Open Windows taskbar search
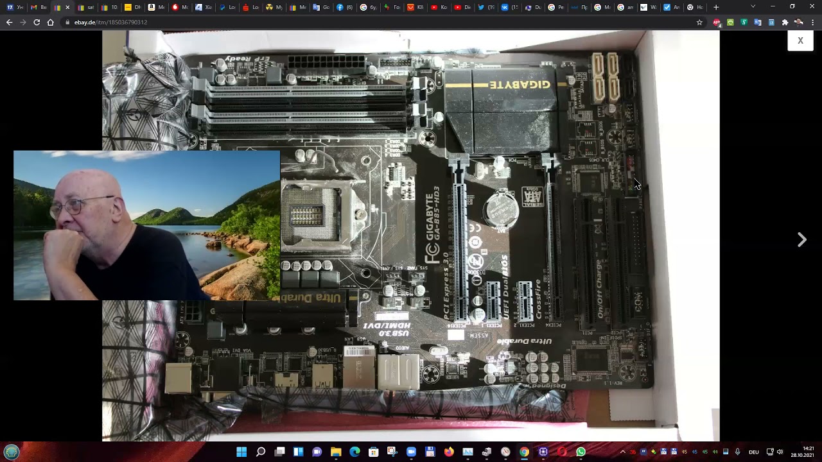Image resolution: width=822 pixels, height=462 pixels. [261, 452]
